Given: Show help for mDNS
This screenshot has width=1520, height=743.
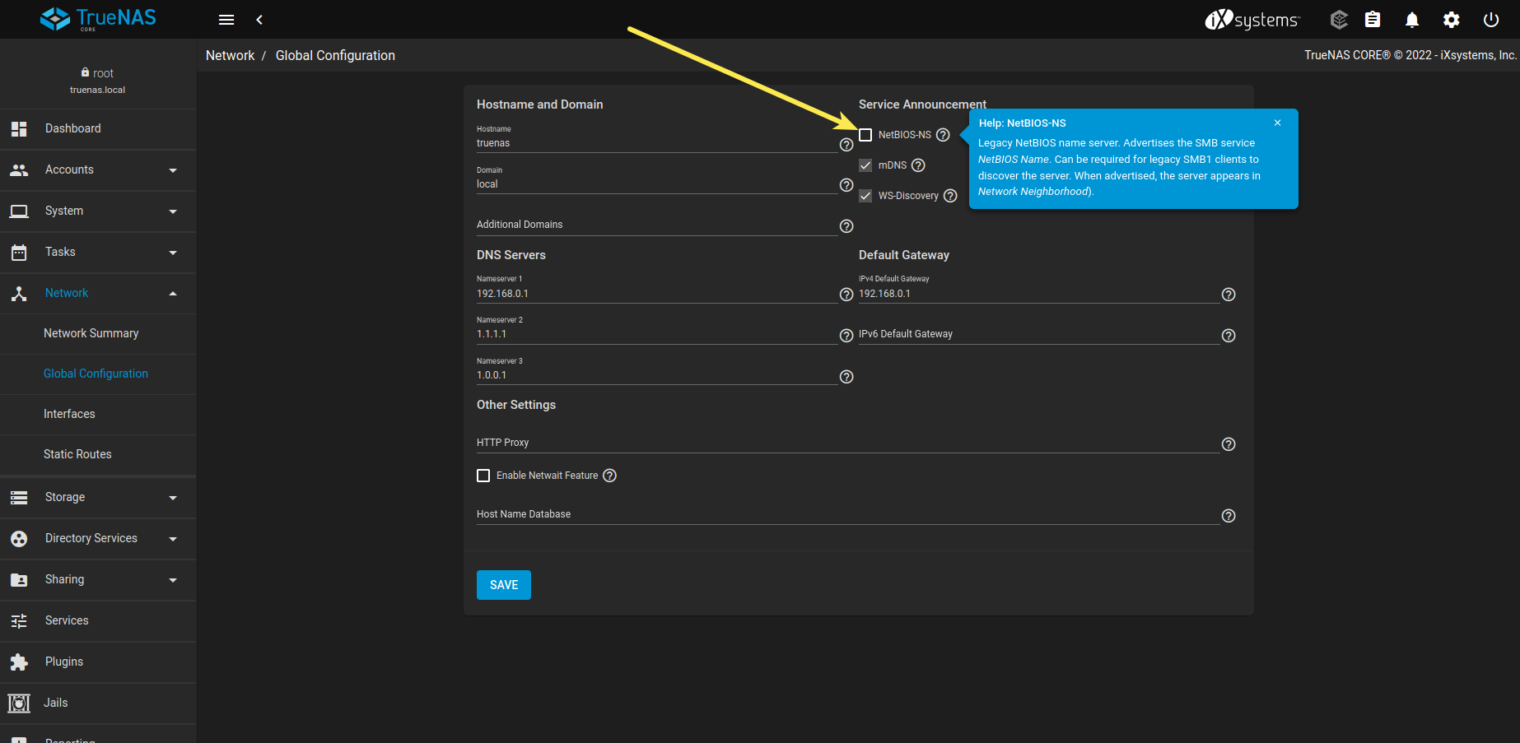Looking at the screenshot, I should 919,165.
